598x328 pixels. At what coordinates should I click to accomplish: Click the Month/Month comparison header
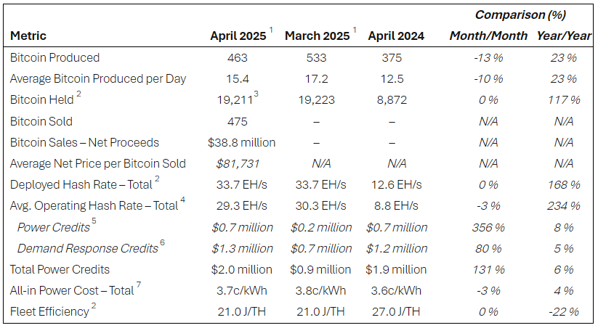click(489, 36)
